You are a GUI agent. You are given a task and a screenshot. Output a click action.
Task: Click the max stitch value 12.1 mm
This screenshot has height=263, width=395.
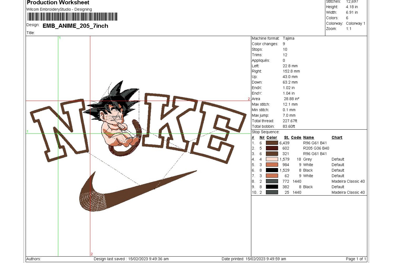coord(290,104)
